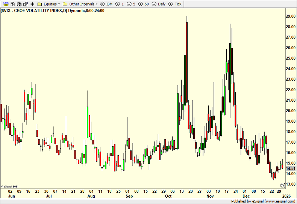Click the black plus icon in the toolbar
The height and width of the screenshot is (204, 297).
coord(32,4)
